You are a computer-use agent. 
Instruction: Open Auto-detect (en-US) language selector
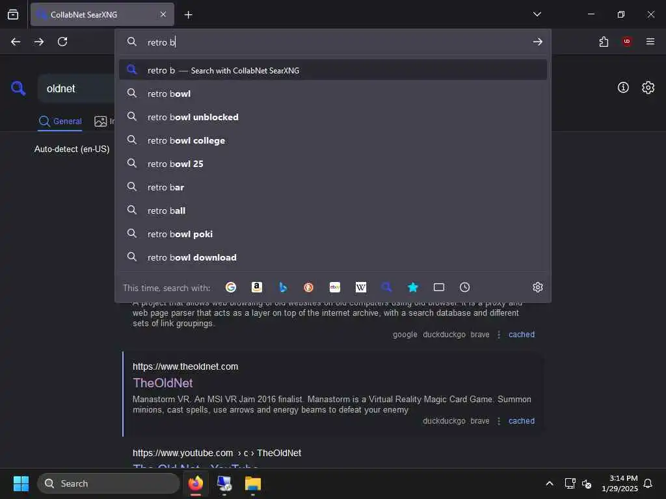click(x=72, y=149)
